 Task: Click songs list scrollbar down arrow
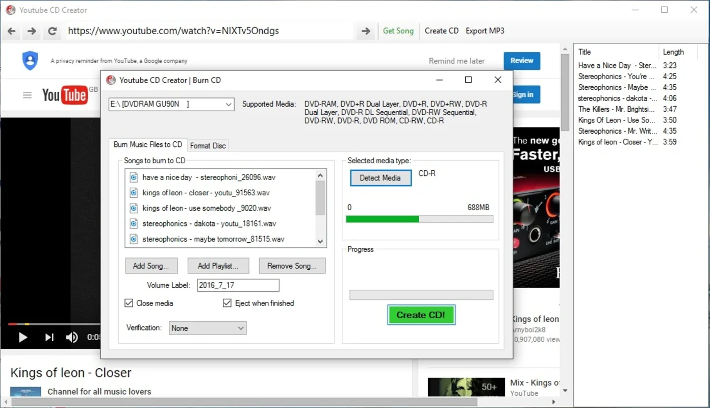coord(320,242)
